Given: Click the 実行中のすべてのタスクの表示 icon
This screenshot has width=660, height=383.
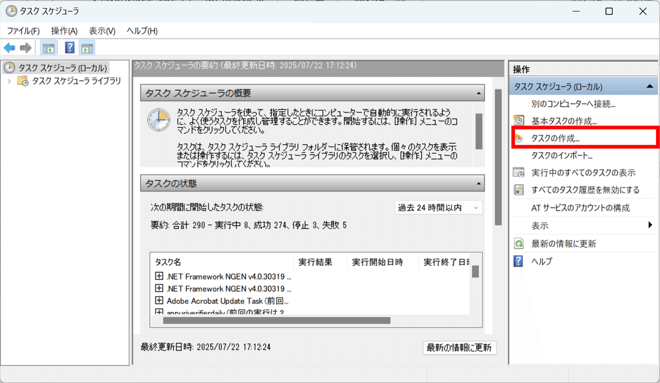Looking at the screenshot, I should 518,172.
